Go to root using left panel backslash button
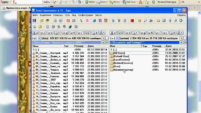This screenshot has height=113, width=201. (x=103, y=38)
